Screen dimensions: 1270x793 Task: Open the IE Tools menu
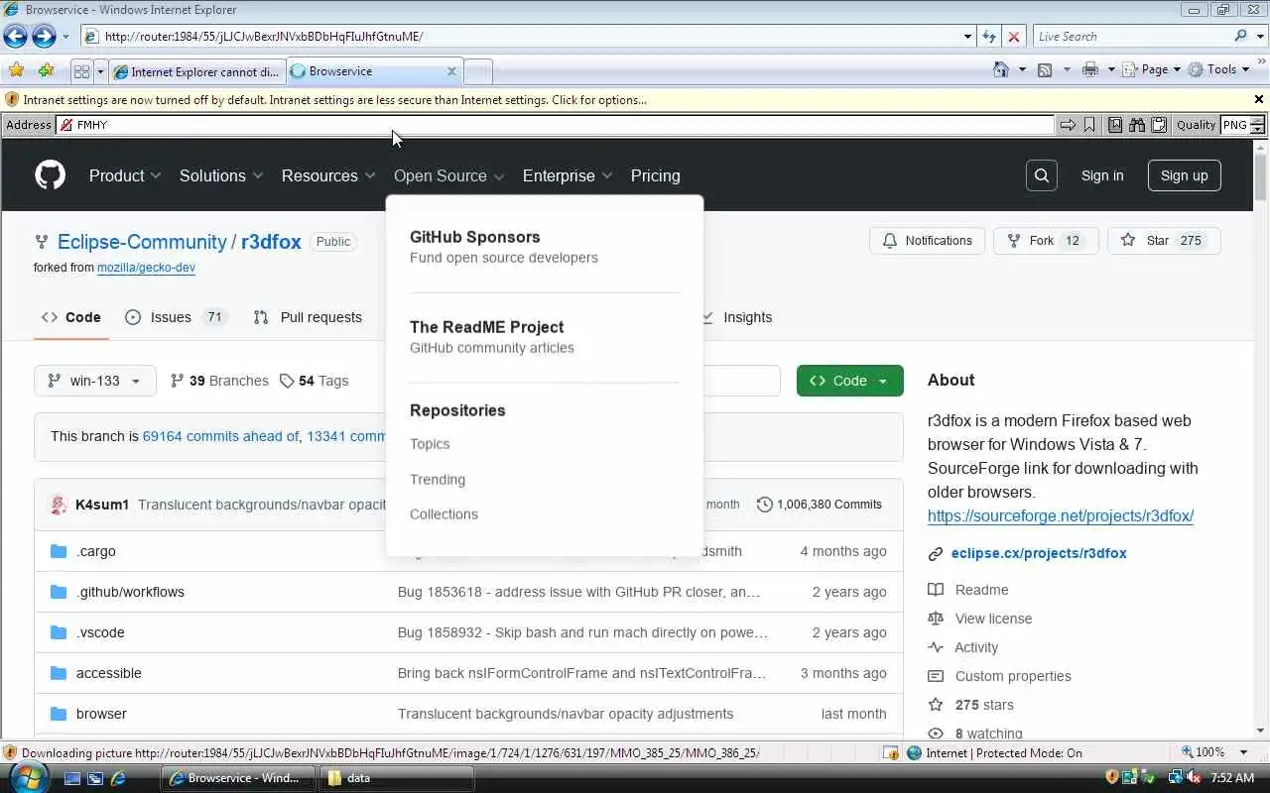click(1220, 69)
